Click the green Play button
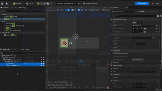This screenshot has height=91, width=162. [38, 4]
